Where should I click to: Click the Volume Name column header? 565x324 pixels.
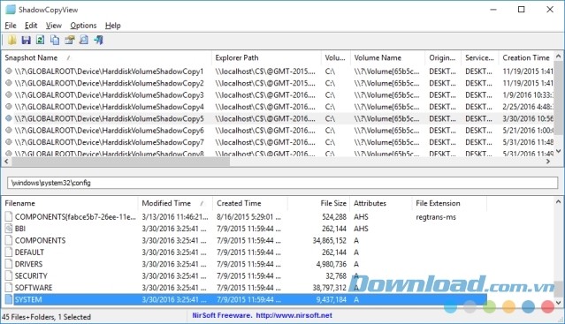[x=387, y=58]
